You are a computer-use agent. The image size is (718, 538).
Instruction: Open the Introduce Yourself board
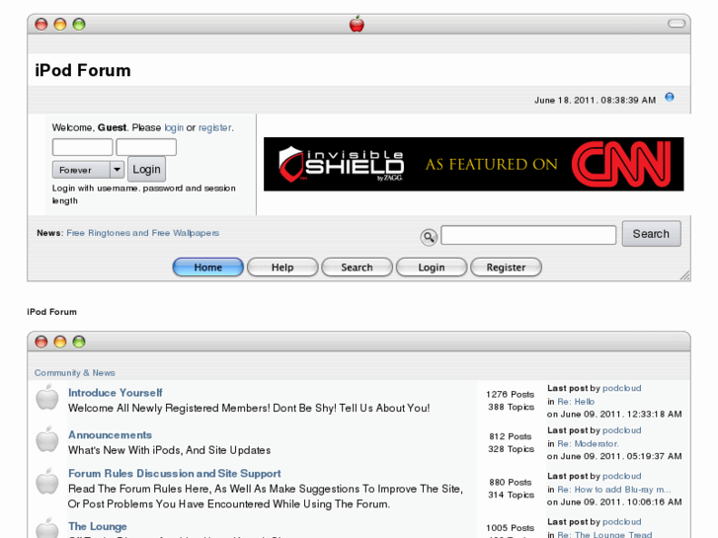coord(116,393)
